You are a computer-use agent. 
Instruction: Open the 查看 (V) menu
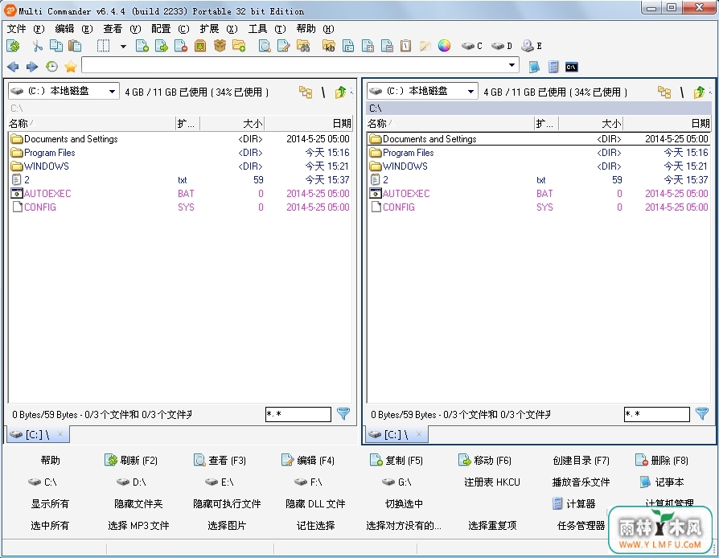(122, 29)
